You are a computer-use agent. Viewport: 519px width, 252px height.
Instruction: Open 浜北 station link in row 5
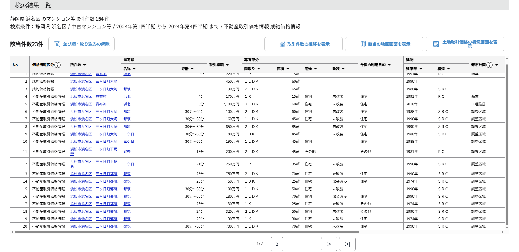pyautogui.click(x=127, y=104)
